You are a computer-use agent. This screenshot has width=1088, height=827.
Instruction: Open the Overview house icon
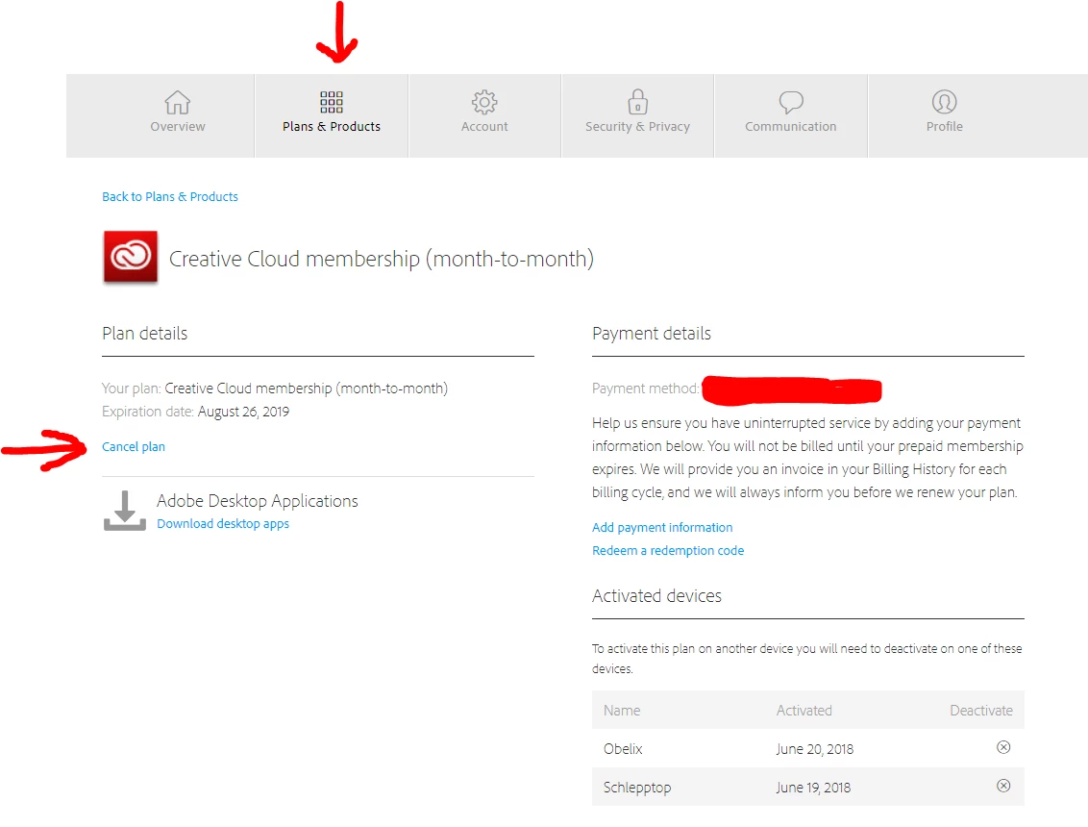pos(178,103)
